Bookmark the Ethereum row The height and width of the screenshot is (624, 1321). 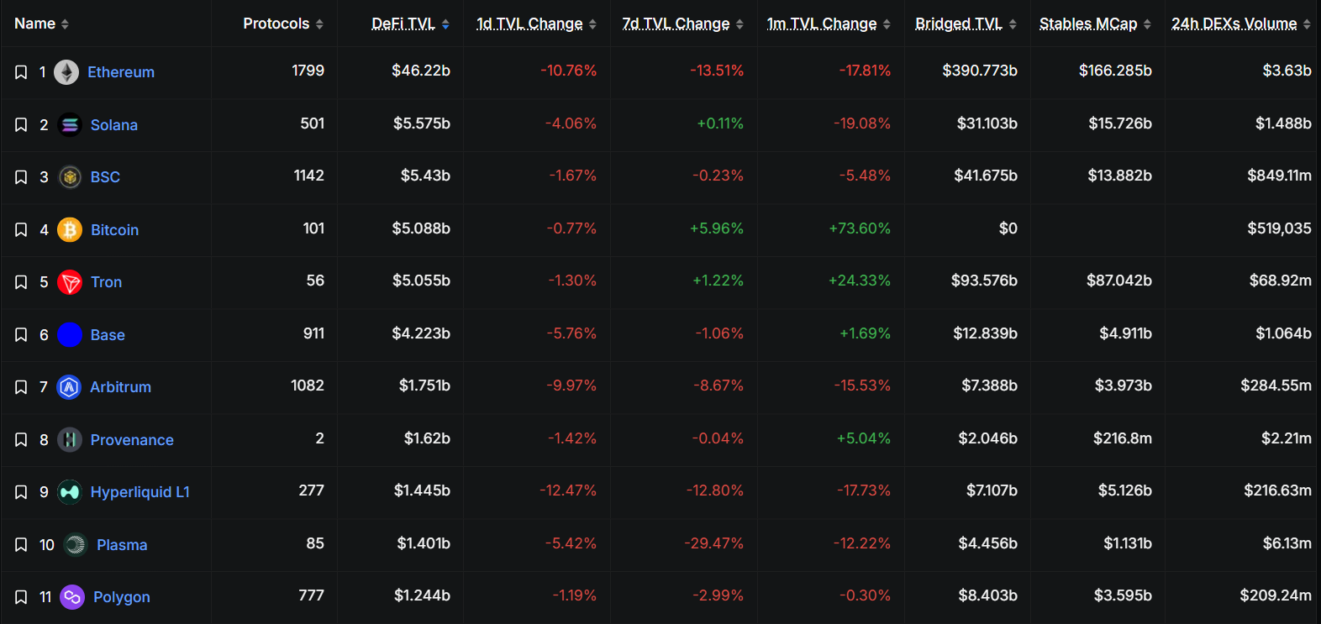21,72
